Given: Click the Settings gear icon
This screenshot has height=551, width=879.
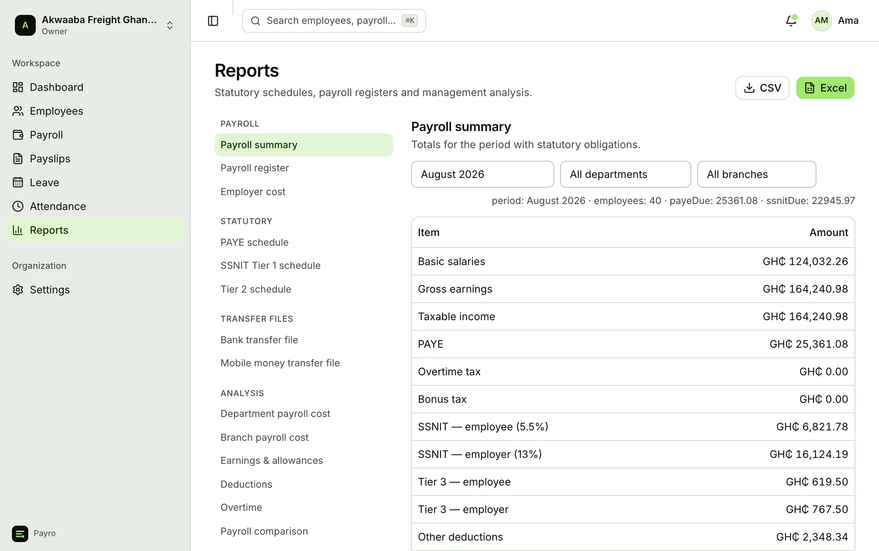Looking at the screenshot, I should tap(18, 290).
